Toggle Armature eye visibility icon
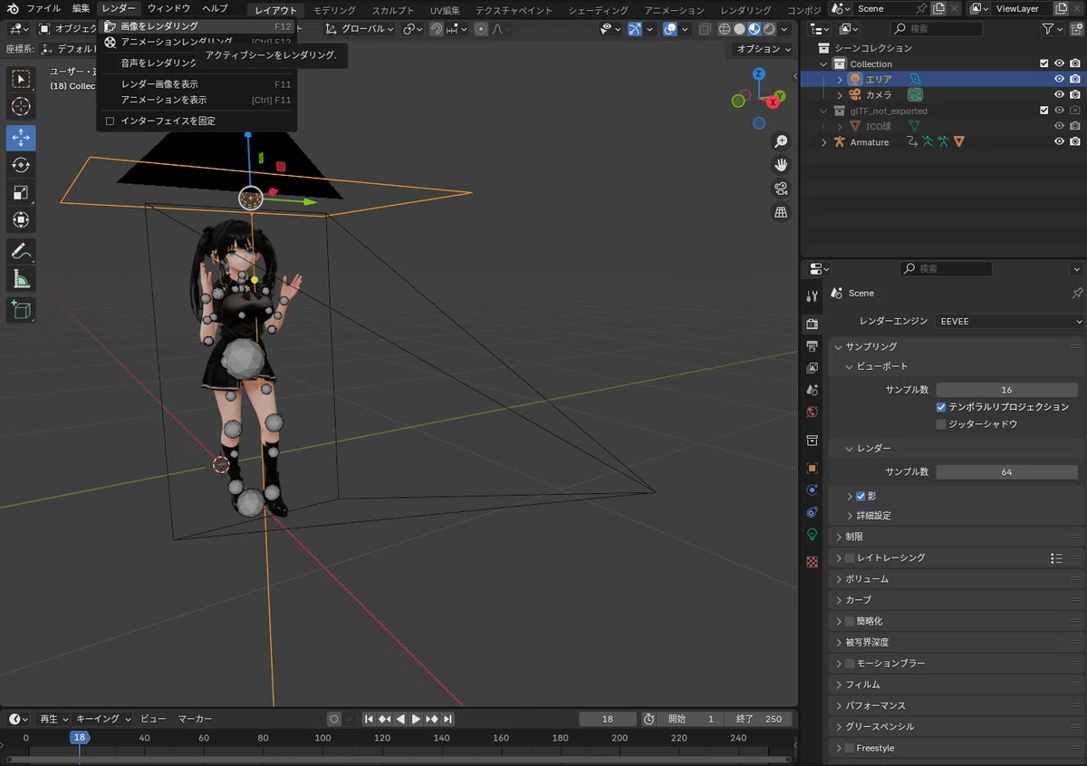Image resolution: width=1087 pixels, height=766 pixels. point(1059,141)
